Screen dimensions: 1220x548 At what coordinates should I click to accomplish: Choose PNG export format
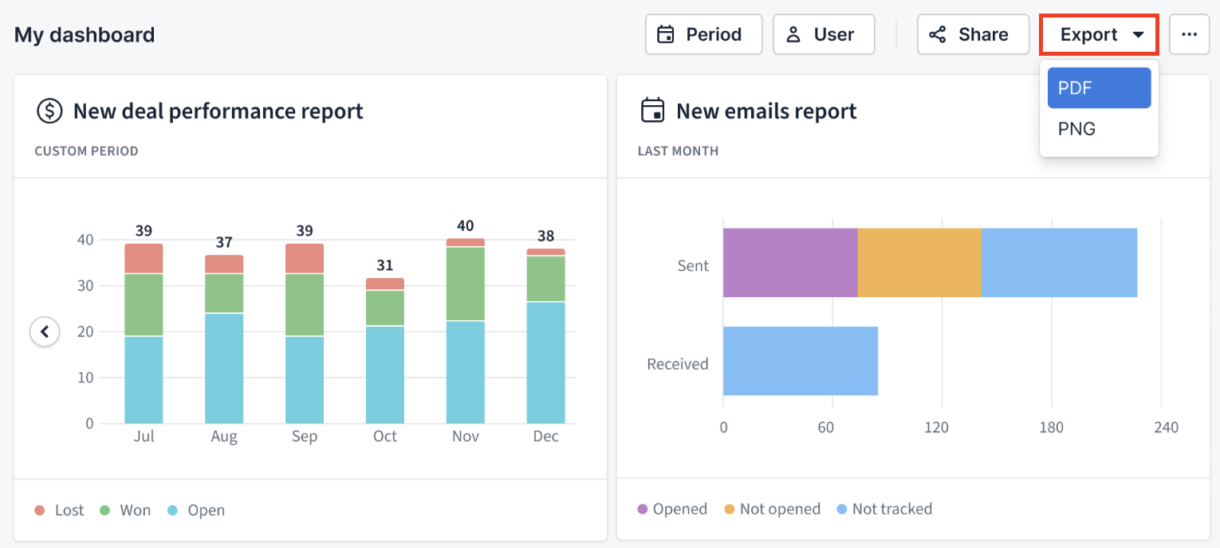tap(1099, 128)
